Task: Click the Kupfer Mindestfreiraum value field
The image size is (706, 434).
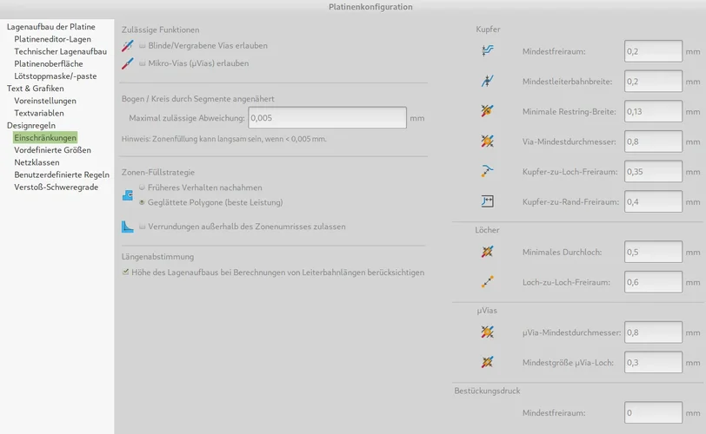Action: pos(653,51)
